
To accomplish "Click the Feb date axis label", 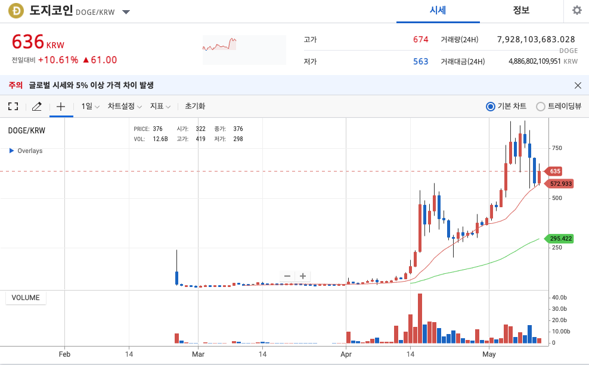I will tap(64, 354).
